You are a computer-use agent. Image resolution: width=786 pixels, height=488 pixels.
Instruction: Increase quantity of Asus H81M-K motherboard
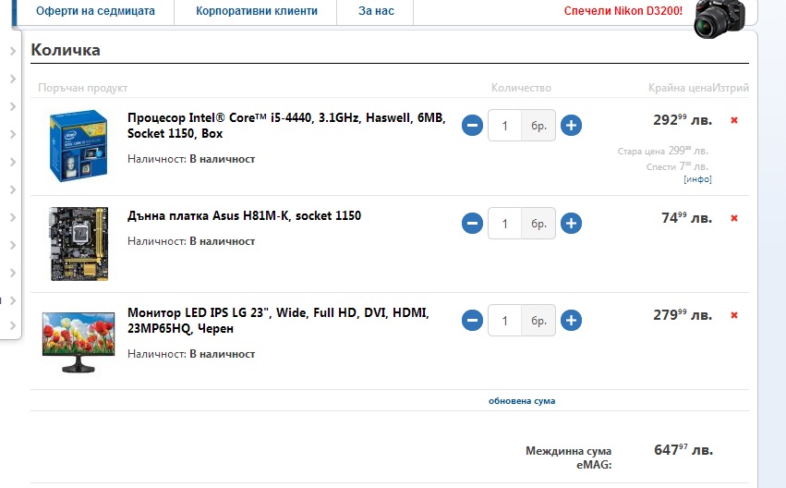(x=571, y=223)
